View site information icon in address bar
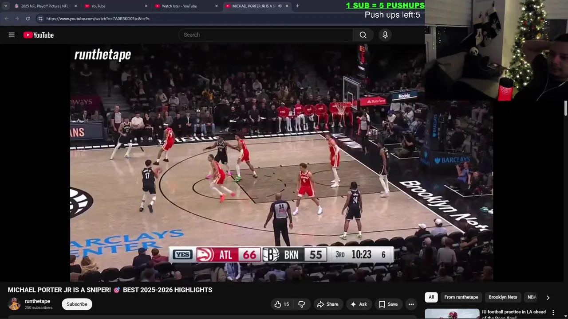The width and height of the screenshot is (568, 319). 40,19
